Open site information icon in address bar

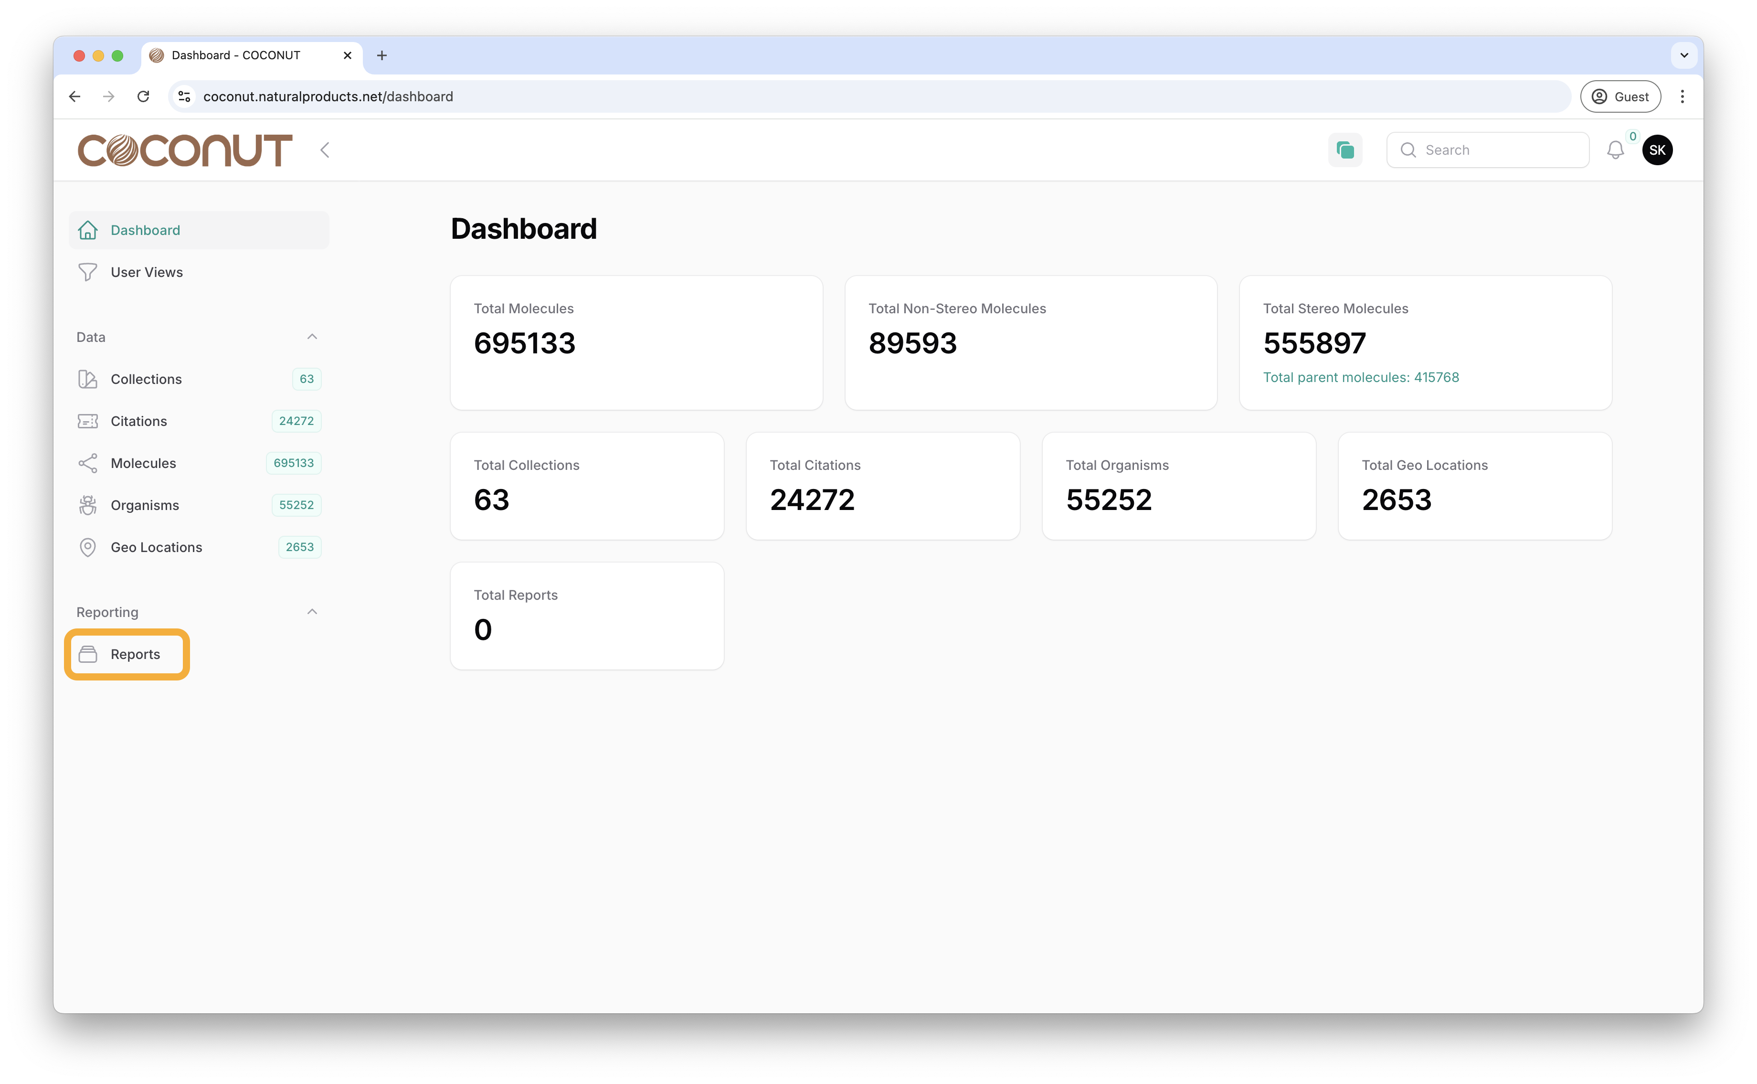[184, 96]
